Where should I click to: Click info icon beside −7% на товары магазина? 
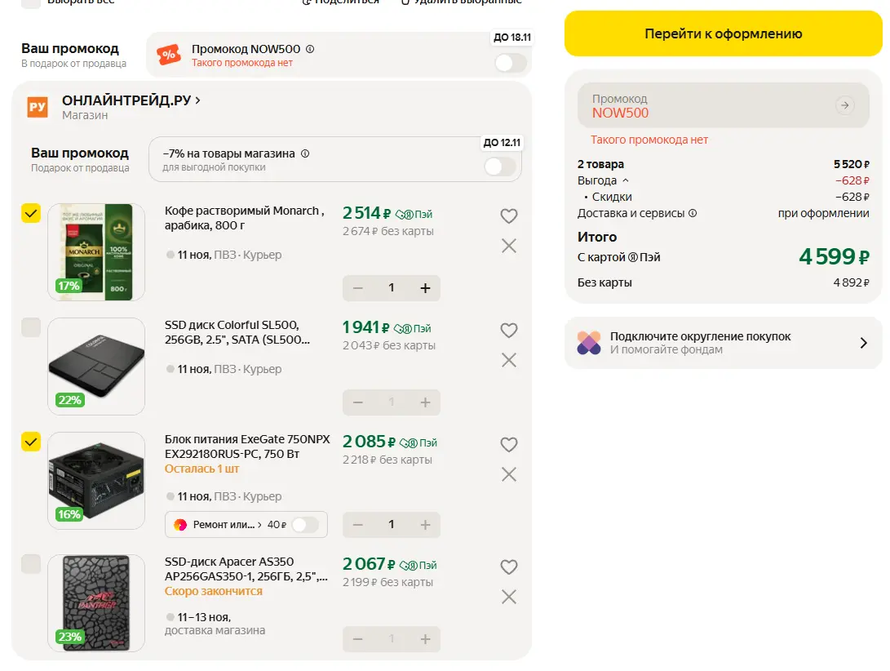click(305, 153)
